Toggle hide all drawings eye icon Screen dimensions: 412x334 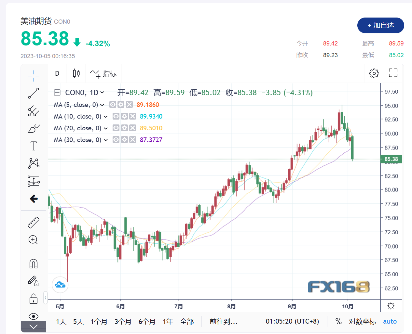click(x=34, y=316)
